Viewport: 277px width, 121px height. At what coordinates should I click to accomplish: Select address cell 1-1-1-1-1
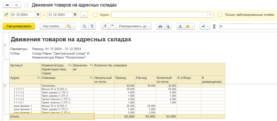(x=25, y=89)
